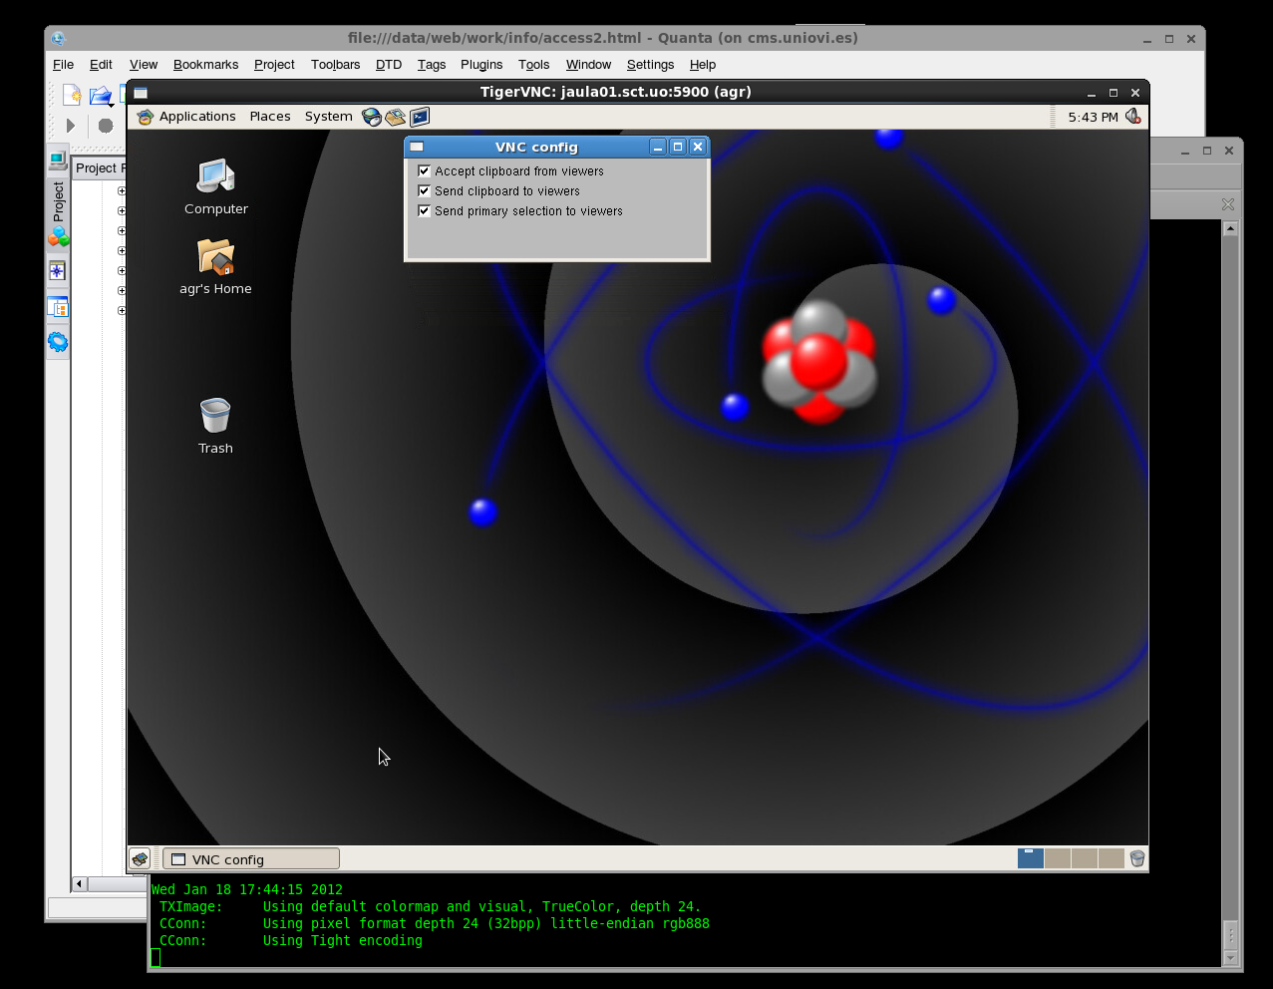This screenshot has width=1273, height=989.
Task: Open the View menu in Quanta
Action: 144,65
